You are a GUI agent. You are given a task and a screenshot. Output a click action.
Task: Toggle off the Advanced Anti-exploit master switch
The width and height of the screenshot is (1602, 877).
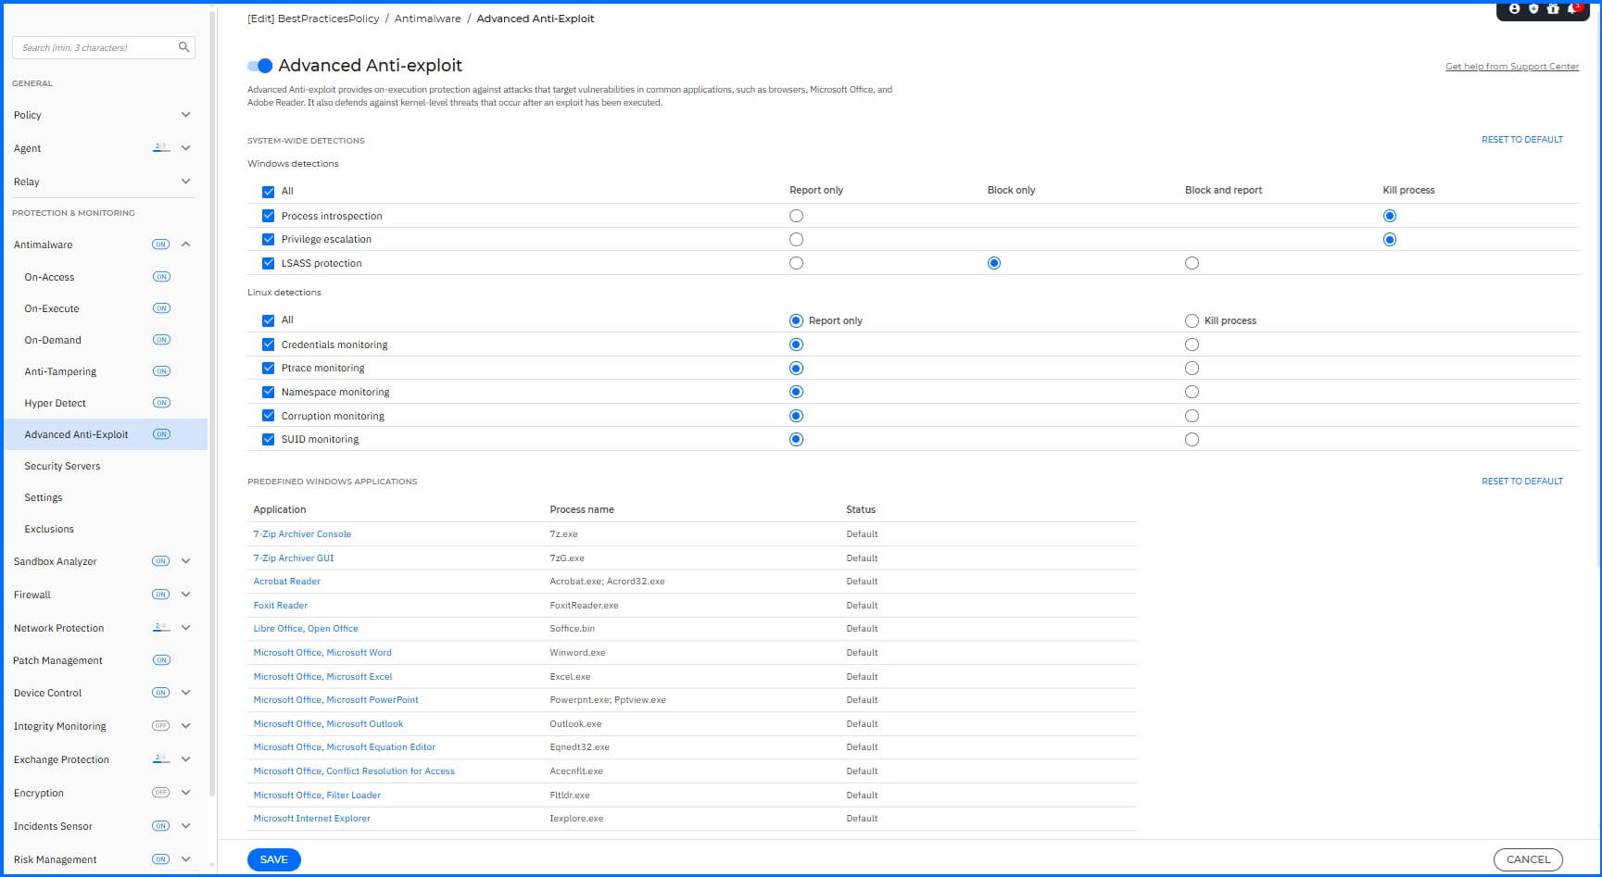tap(259, 65)
